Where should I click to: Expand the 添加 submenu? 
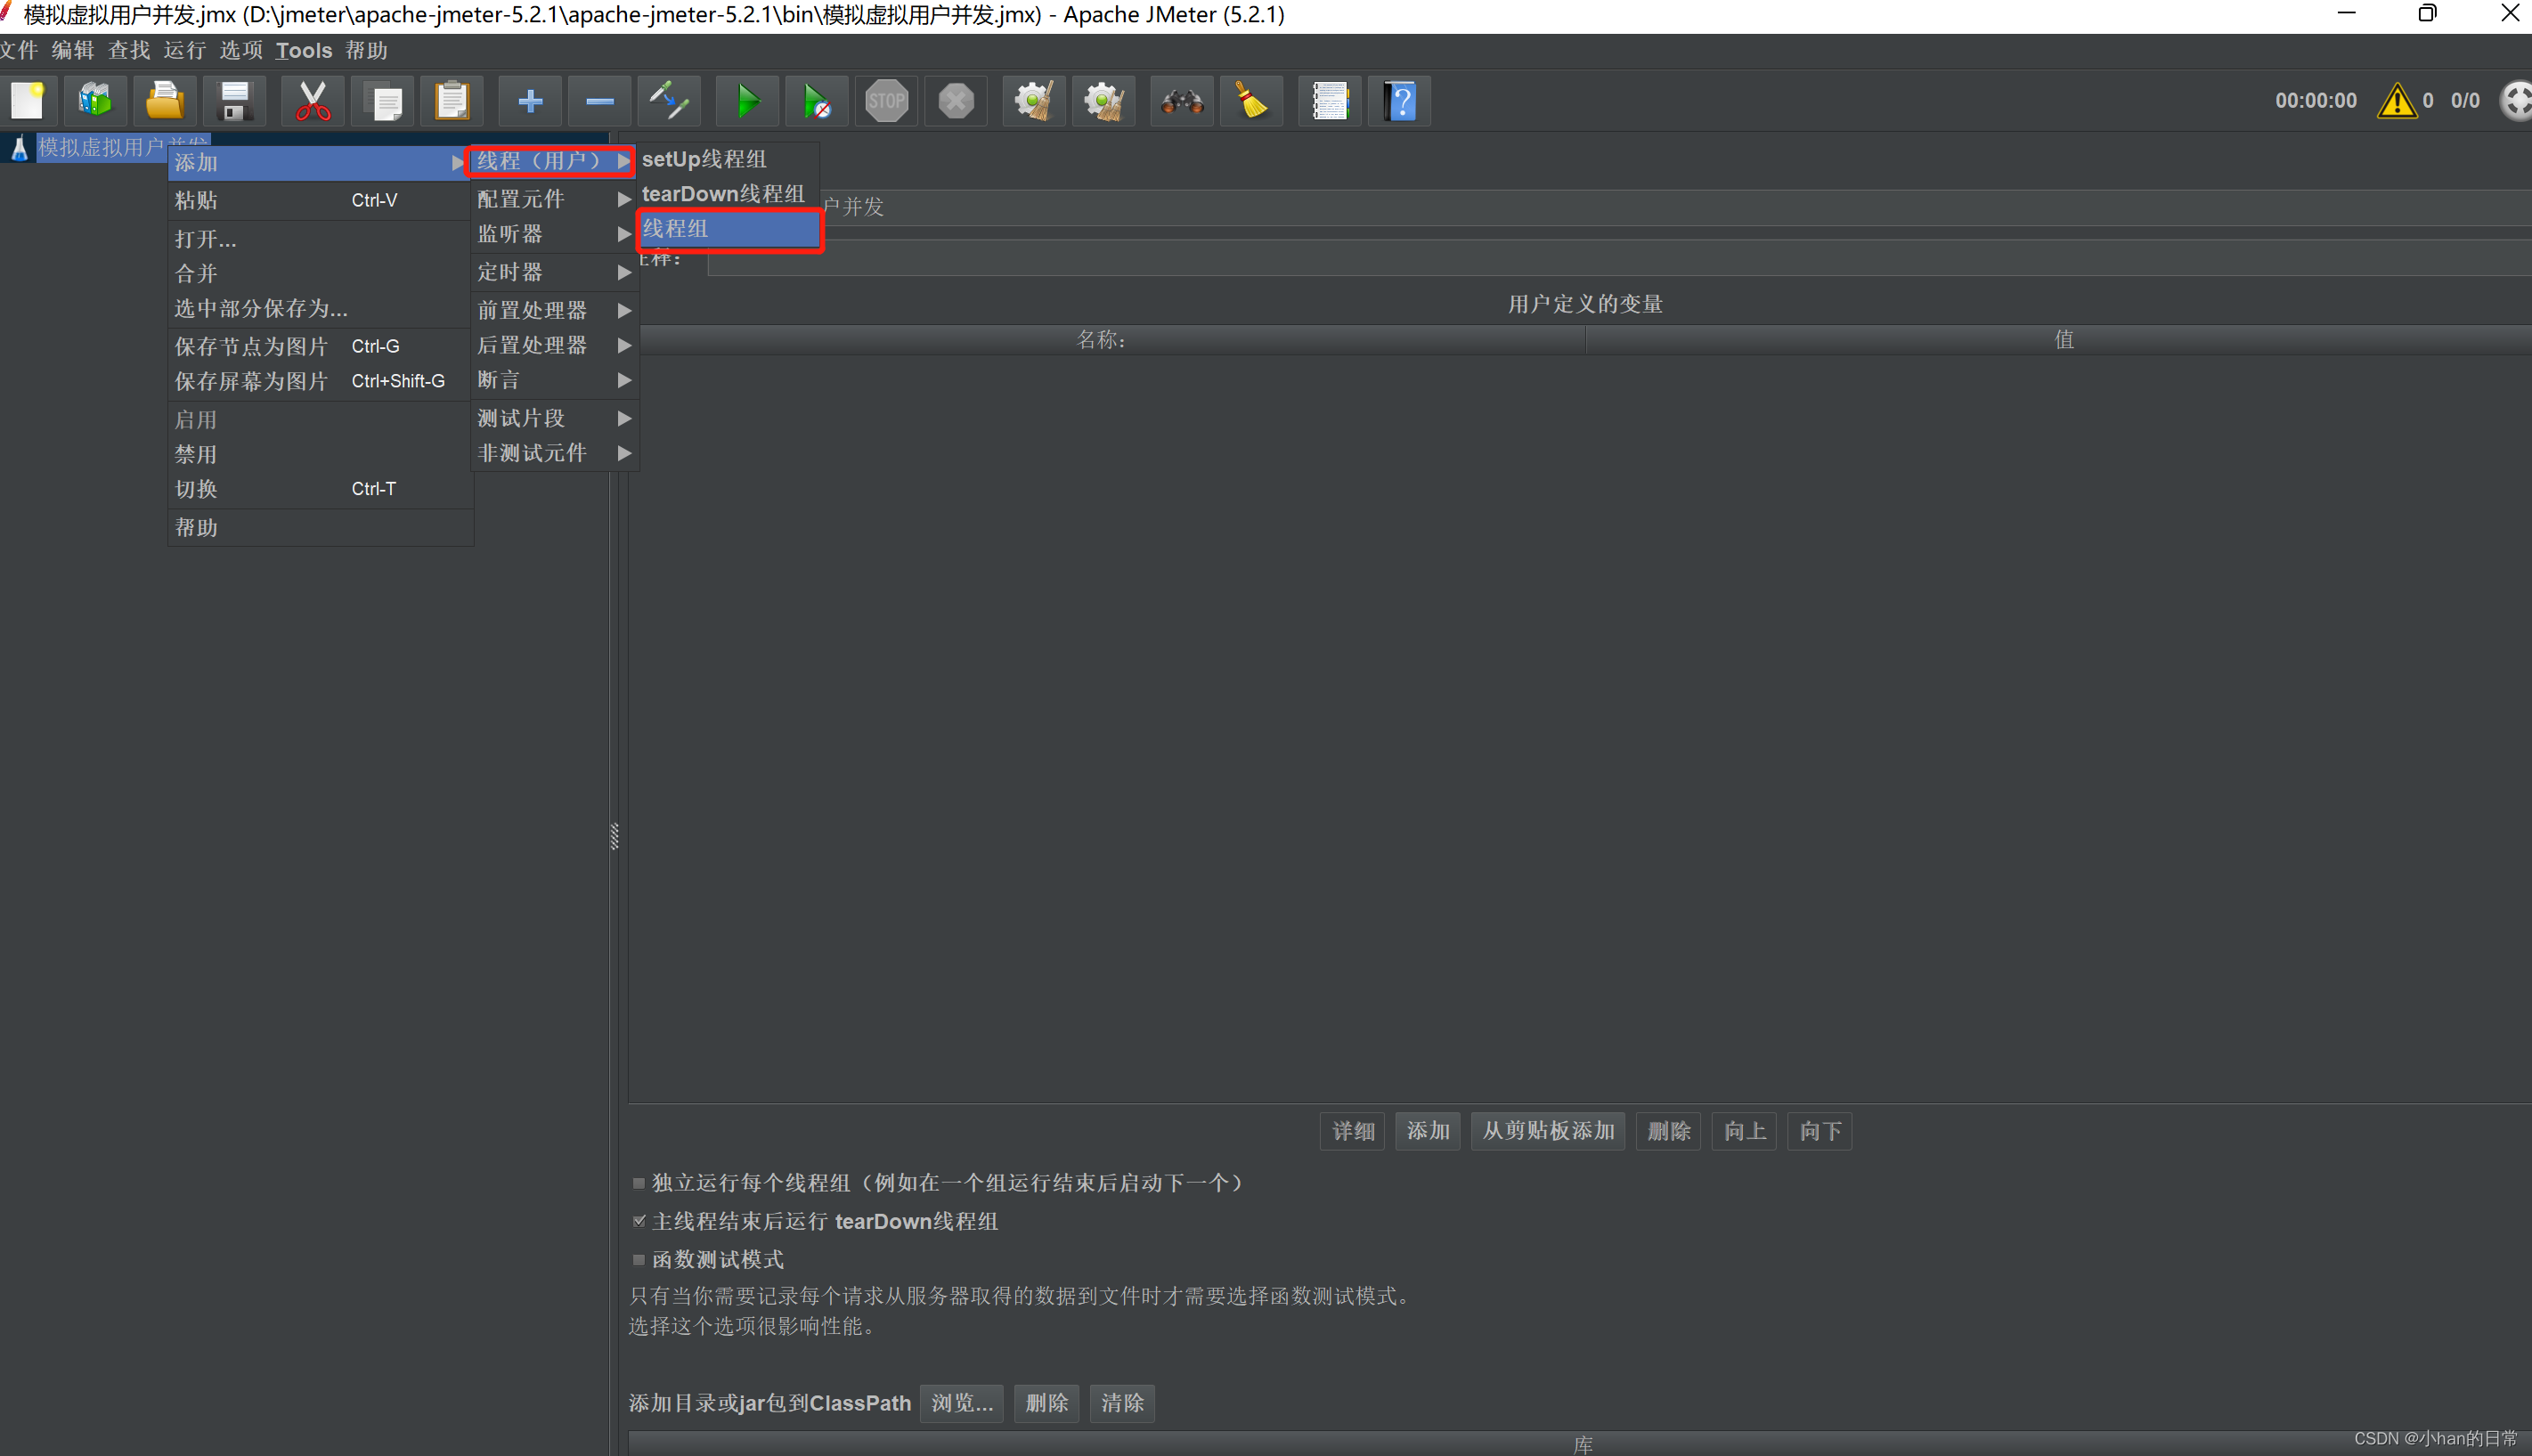319,162
